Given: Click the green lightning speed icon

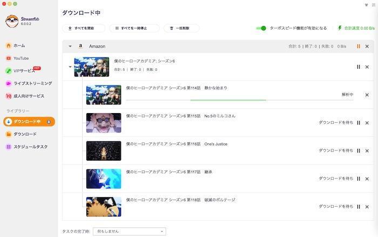Looking at the screenshot, I should point(340,28).
